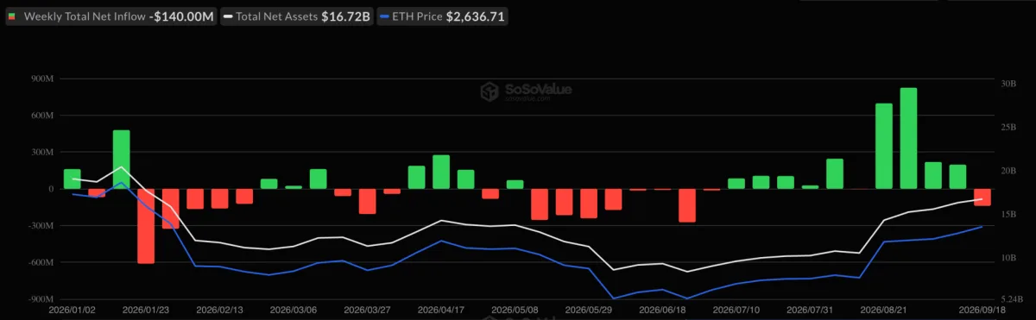Click the 2026/06/18 date label
The image size is (1036, 320).
click(x=663, y=309)
